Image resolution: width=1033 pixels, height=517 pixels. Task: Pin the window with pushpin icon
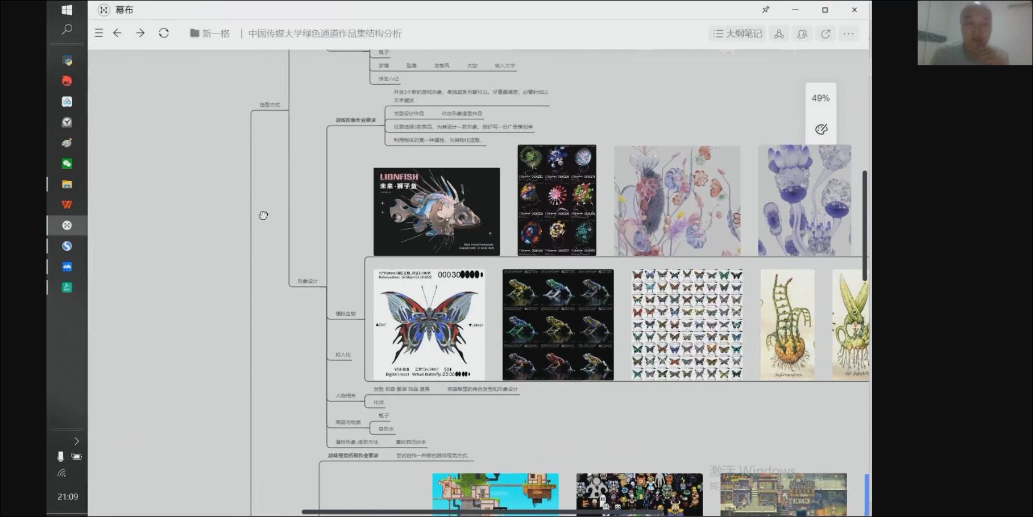pyautogui.click(x=766, y=10)
